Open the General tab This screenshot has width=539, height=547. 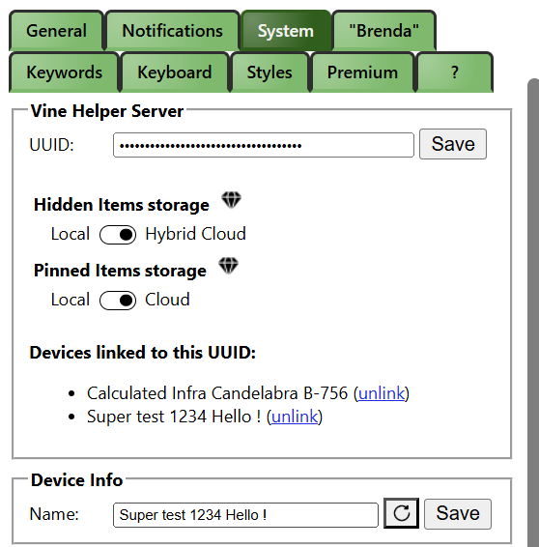(x=56, y=31)
